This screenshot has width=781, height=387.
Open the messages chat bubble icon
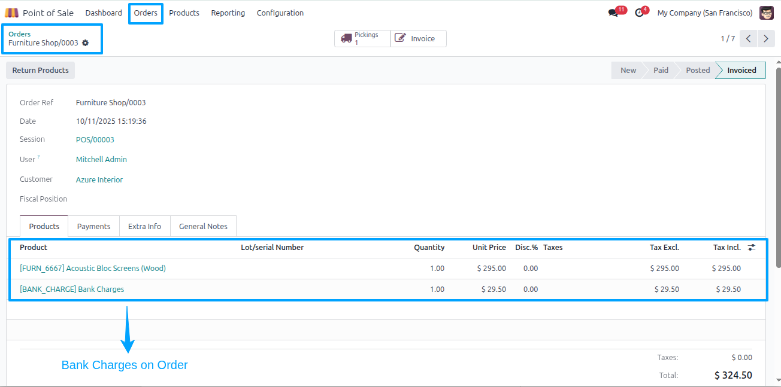(613, 13)
